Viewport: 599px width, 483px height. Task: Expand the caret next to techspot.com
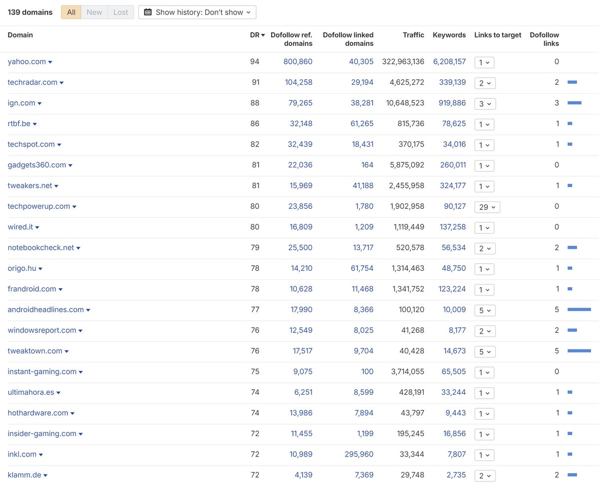(x=59, y=145)
